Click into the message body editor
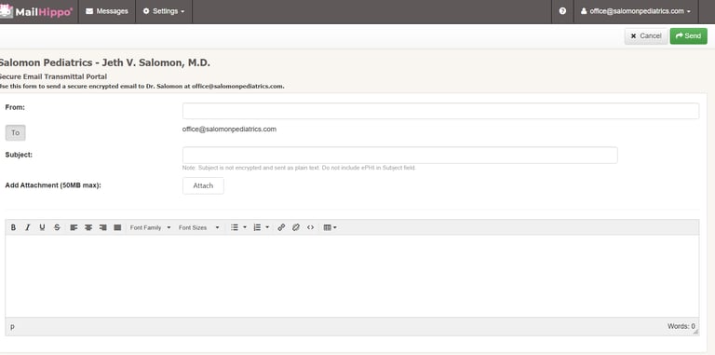715x355 pixels. 352,276
